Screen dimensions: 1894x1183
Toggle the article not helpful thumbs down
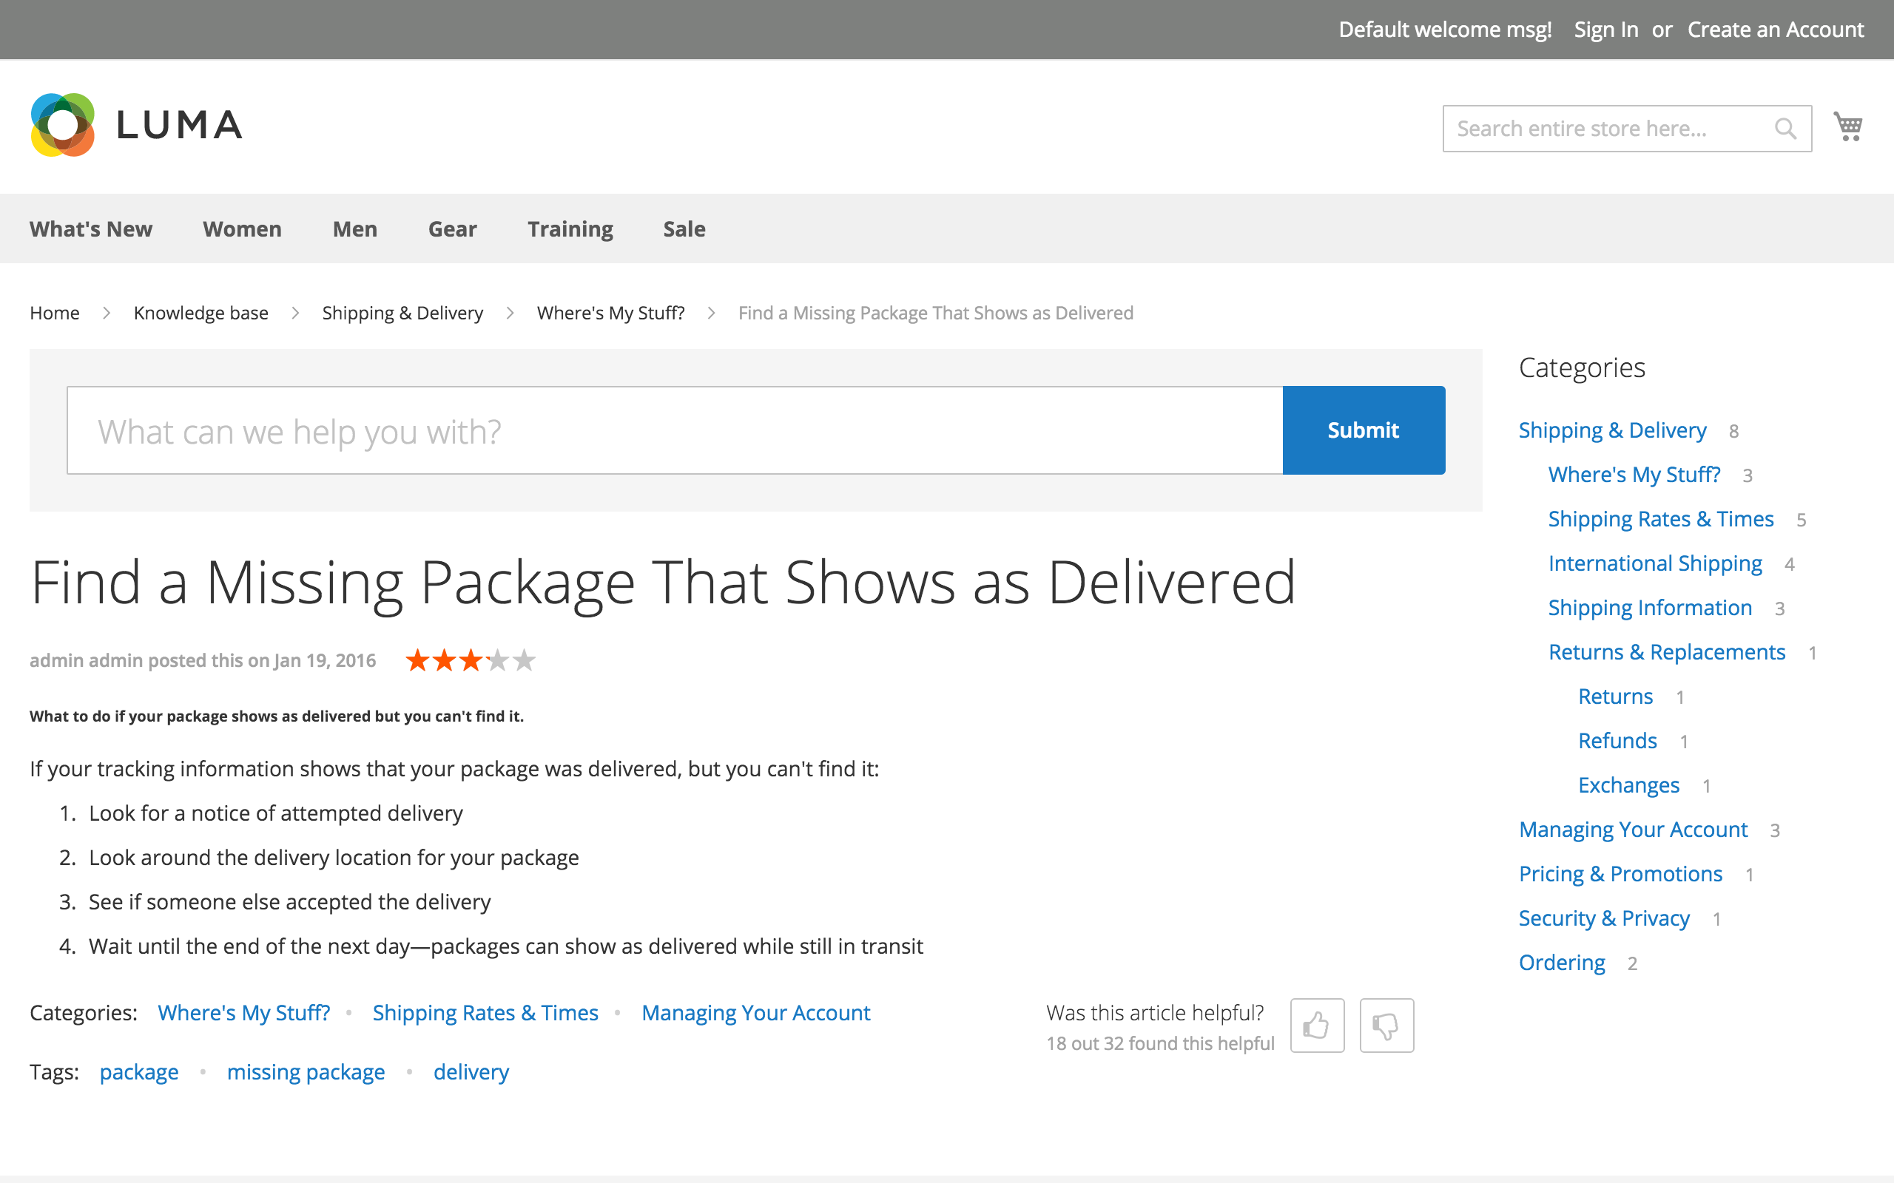click(x=1386, y=1025)
